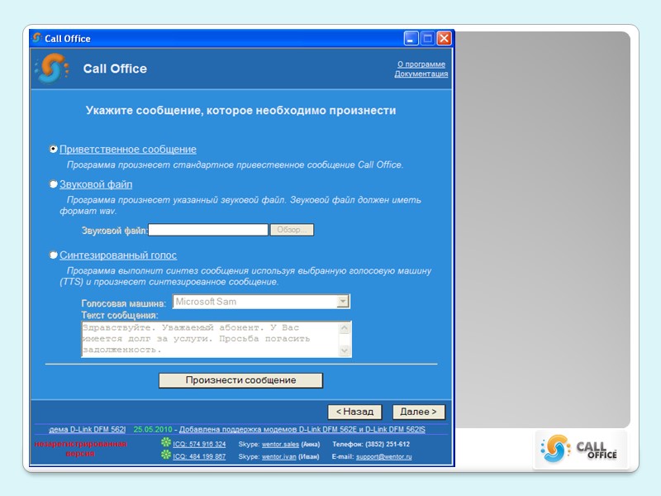Click the Произнести сообщение button
This screenshot has height=496, width=661.
point(240,380)
